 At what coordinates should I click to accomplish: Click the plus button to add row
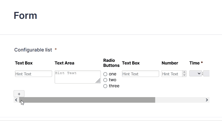(19, 94)
